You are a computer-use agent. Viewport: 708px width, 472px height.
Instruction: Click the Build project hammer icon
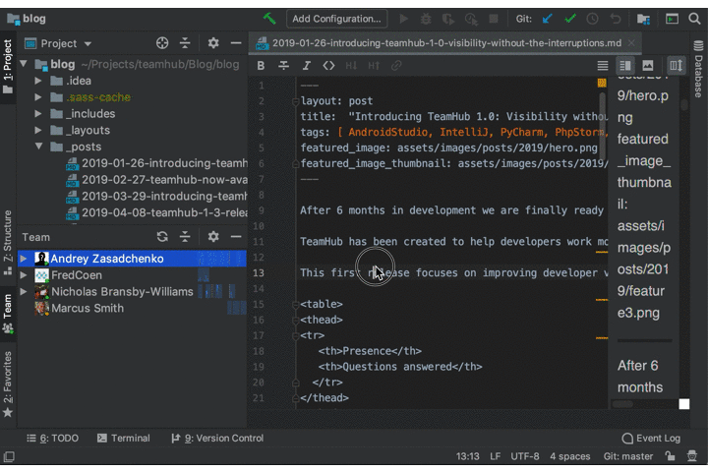pyautogui.click(x=269, y=19)
